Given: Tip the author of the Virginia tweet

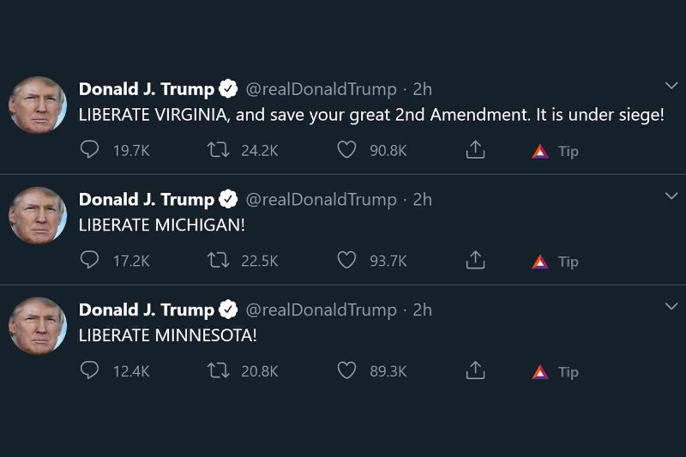Looking at the screenshot, I should click(x=557, y=151).
